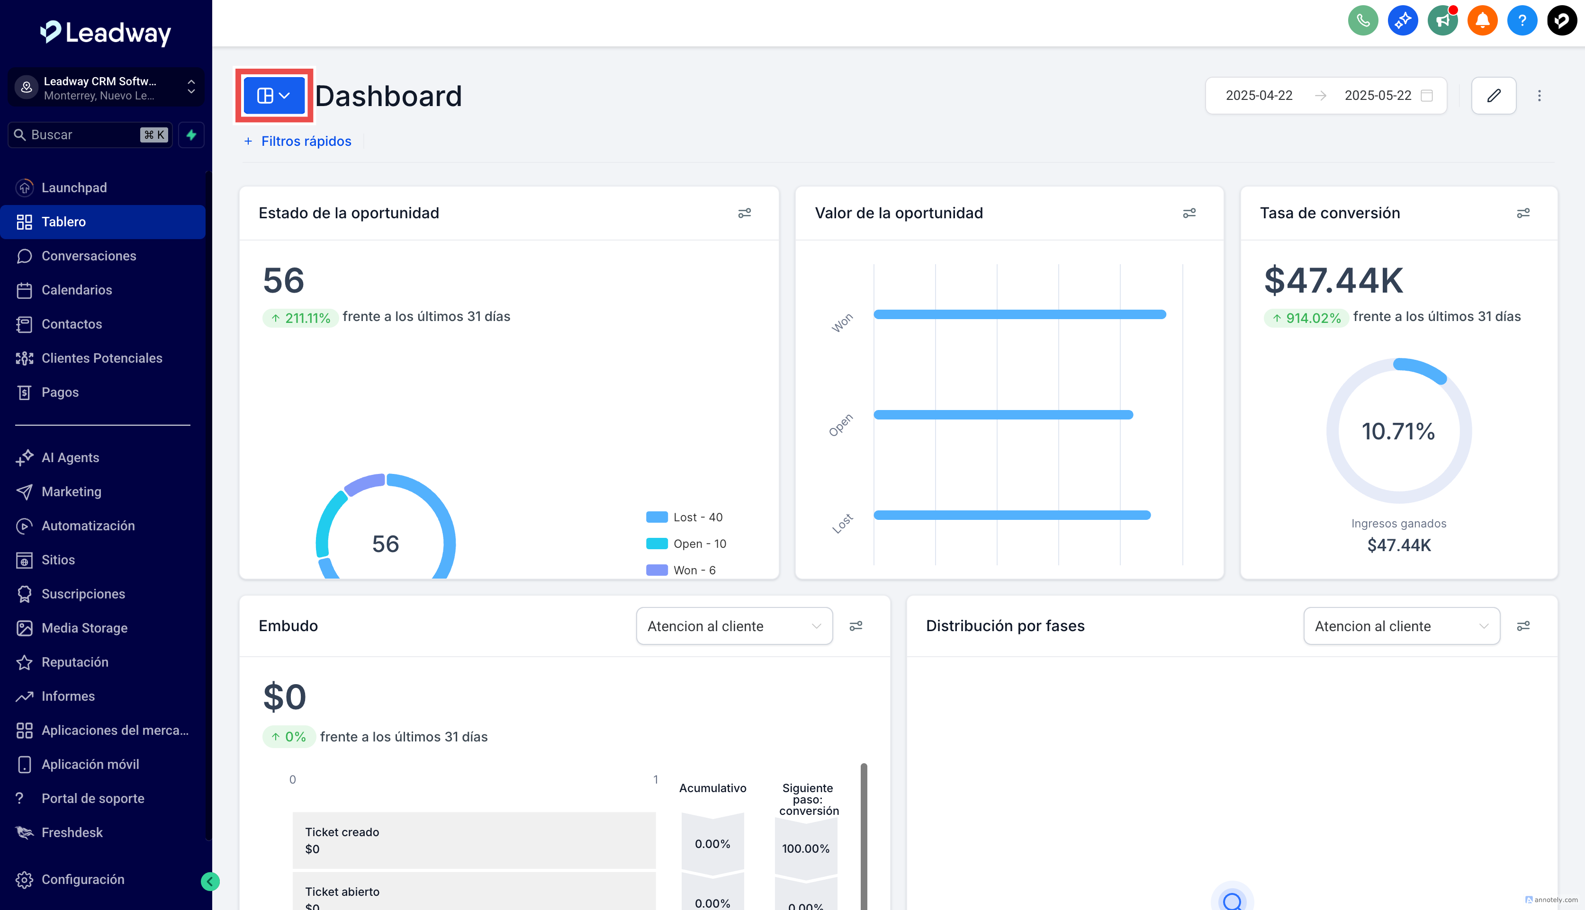Screen dimensions: 1585x910
Task: Open Automatización in sidebar
Action: point(88,526)
